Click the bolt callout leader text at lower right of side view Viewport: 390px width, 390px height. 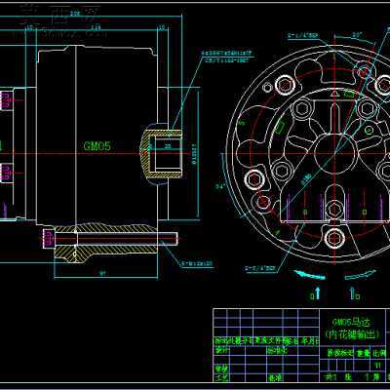click(x=197, y=264)
